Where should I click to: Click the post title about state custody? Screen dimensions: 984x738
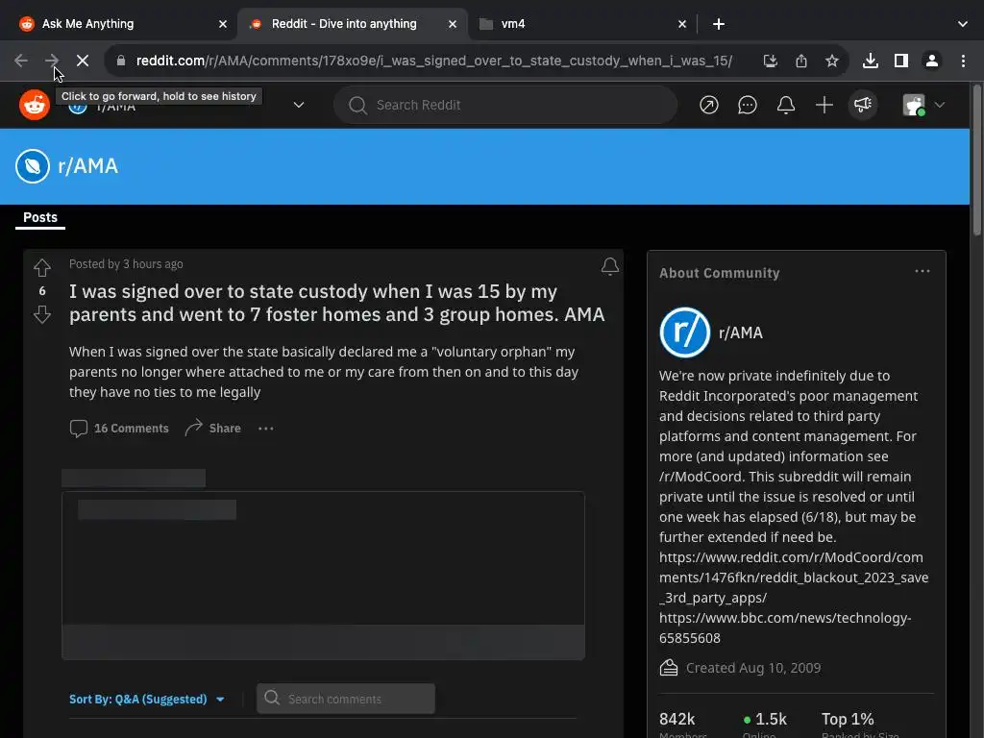click(337, 303)
